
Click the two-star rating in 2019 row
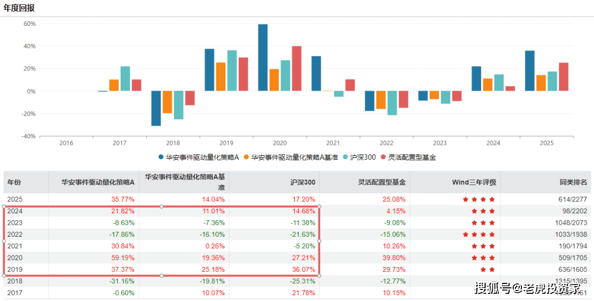487,270
